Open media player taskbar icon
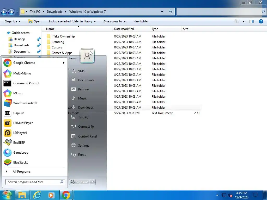The height and width of the screenshot is (200, 267). [51, 195]
